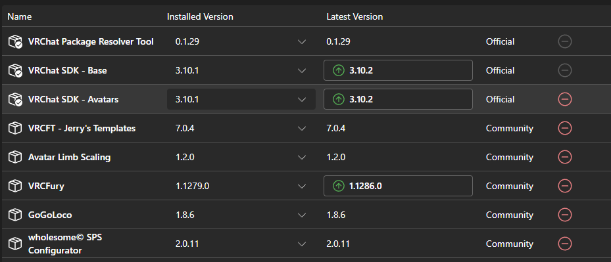Click the disabled remove icon for Package Resolver Tool
This screenshot has height=262, width=611.
tap(564, 41)
